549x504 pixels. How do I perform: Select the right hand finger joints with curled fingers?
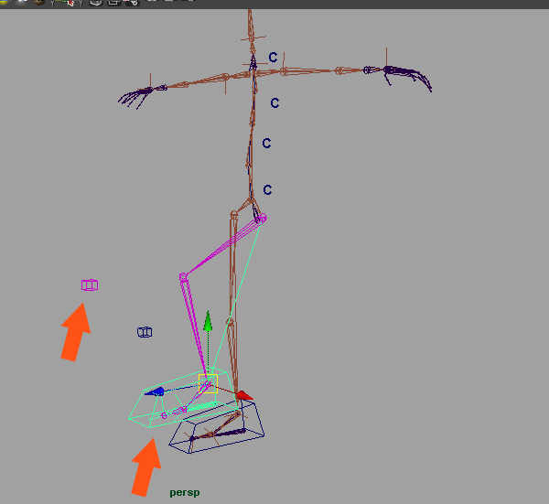[x=407, y=78]
